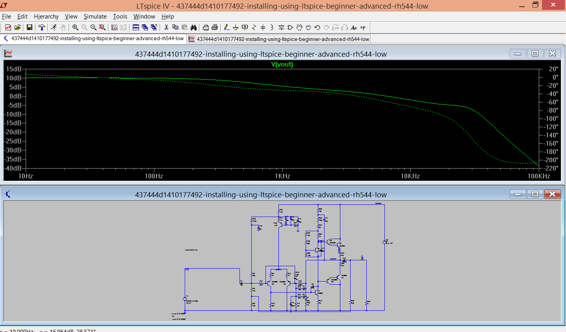Select the Label Net tool

point(245,27)
